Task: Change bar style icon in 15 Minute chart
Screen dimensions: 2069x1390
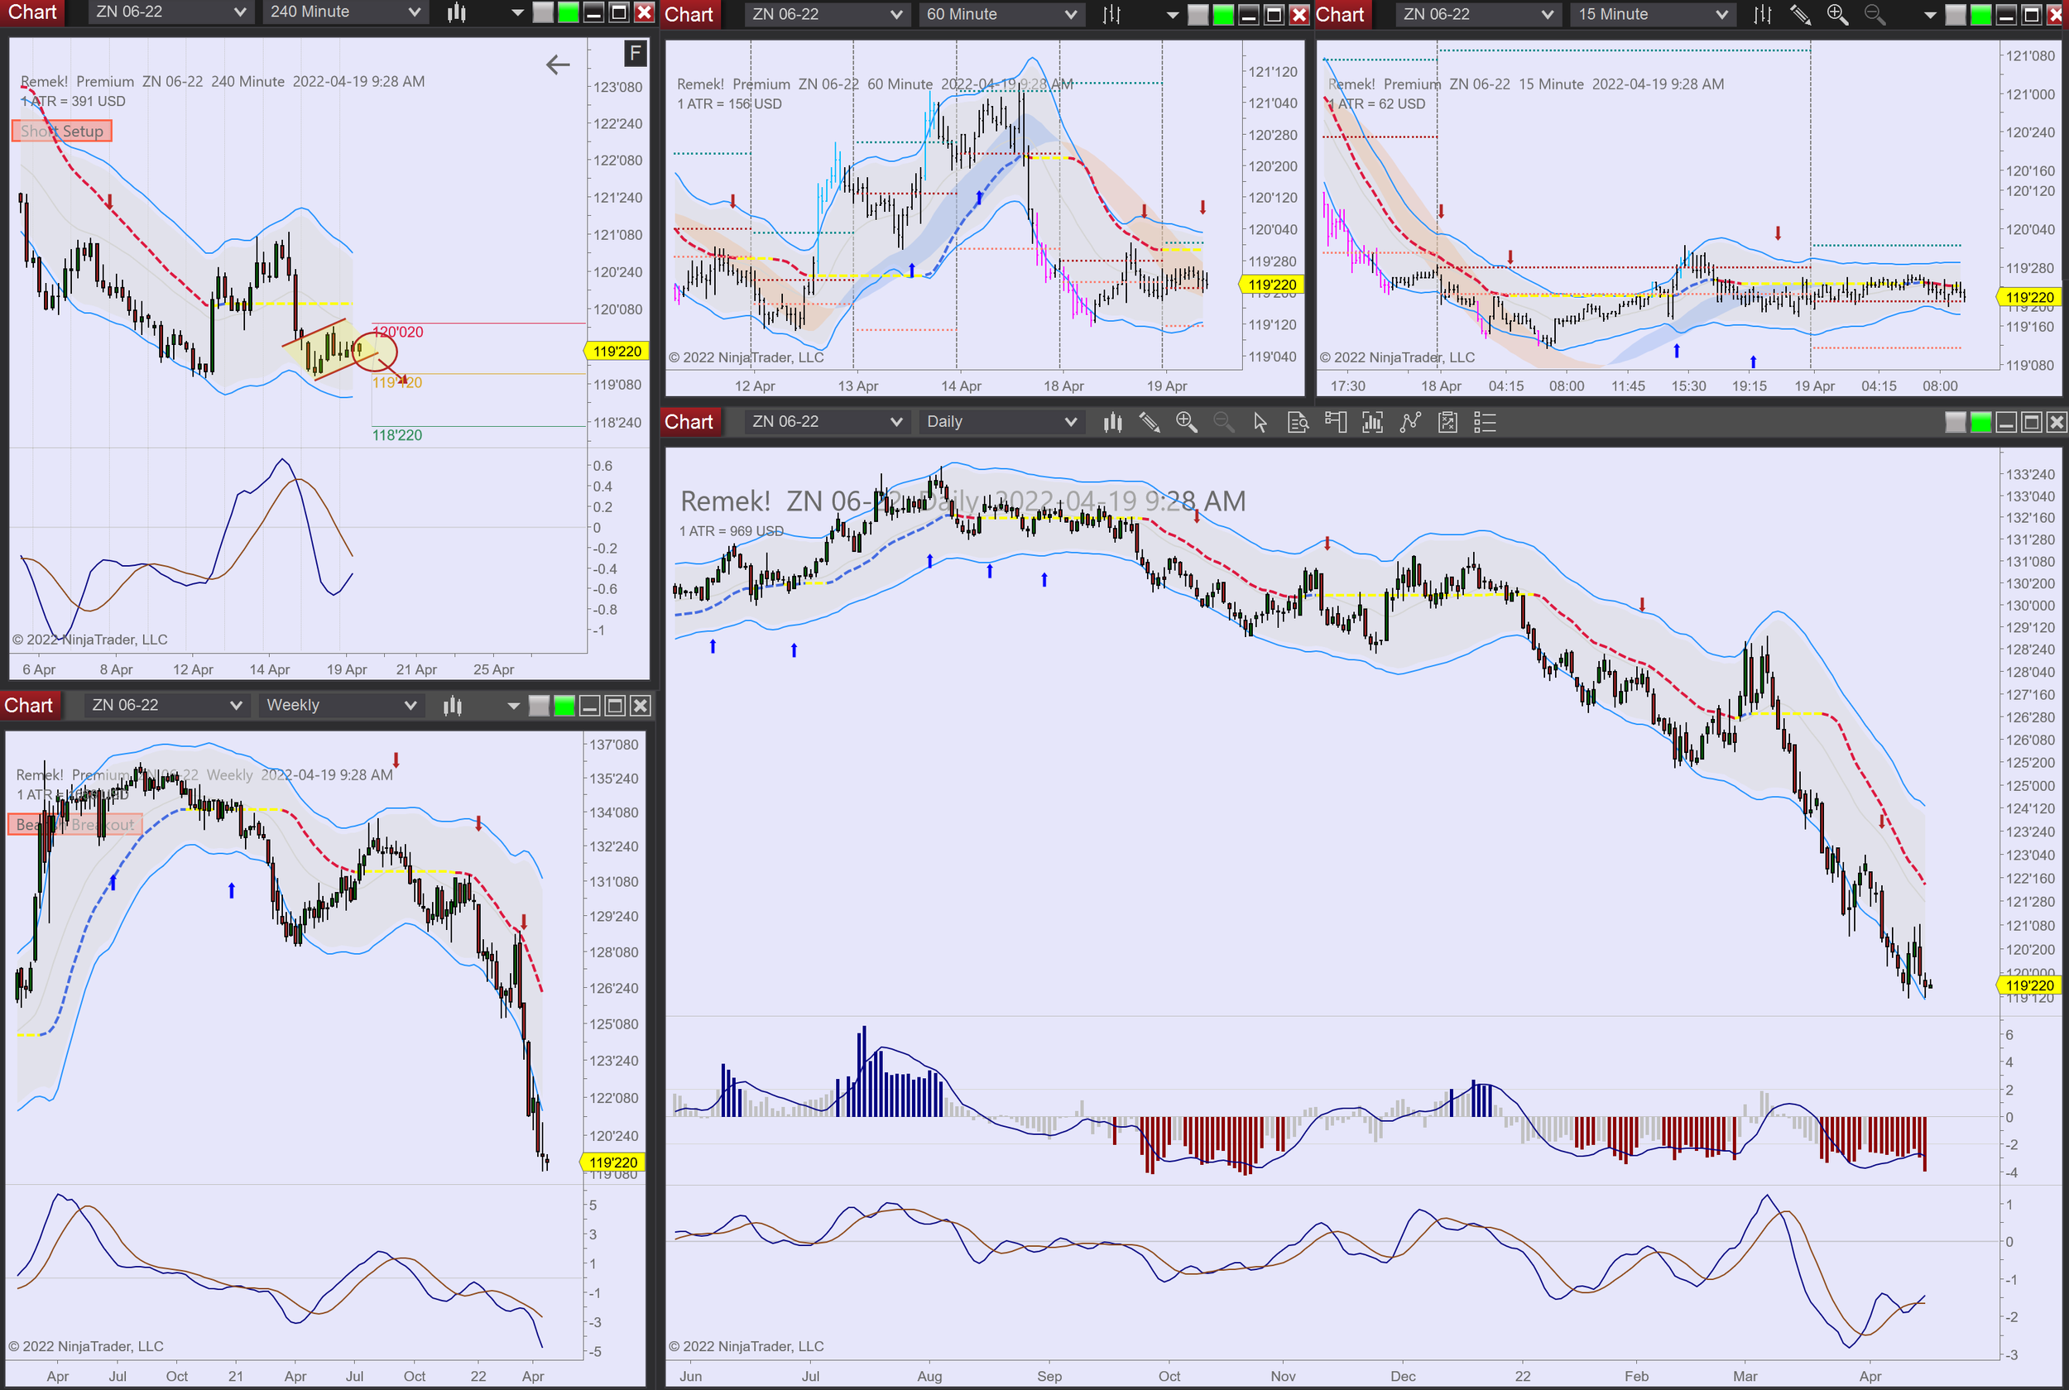Action: 1762,14
